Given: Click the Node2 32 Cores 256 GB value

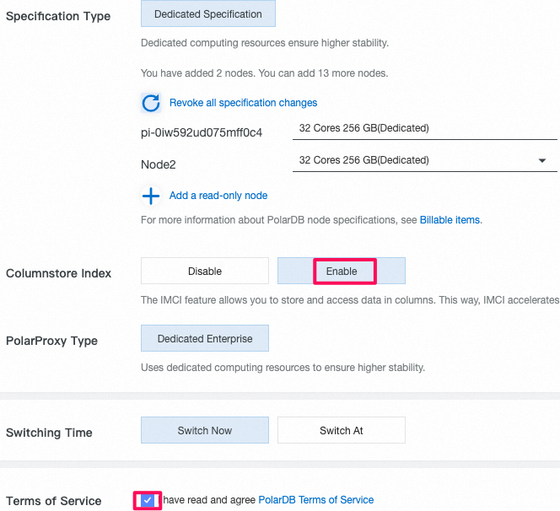Looking at the screenshot, I should [x=364, y=160].
